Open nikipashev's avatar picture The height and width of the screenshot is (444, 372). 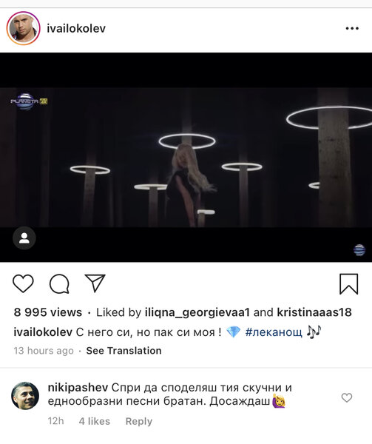pos(25,396)
